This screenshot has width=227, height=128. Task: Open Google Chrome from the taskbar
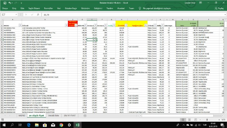pos(61,125)
